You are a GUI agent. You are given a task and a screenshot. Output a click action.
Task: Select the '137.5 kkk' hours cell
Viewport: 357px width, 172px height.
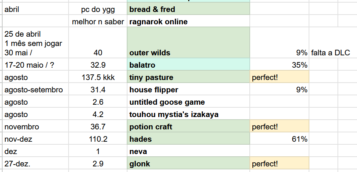coord(98,77)
